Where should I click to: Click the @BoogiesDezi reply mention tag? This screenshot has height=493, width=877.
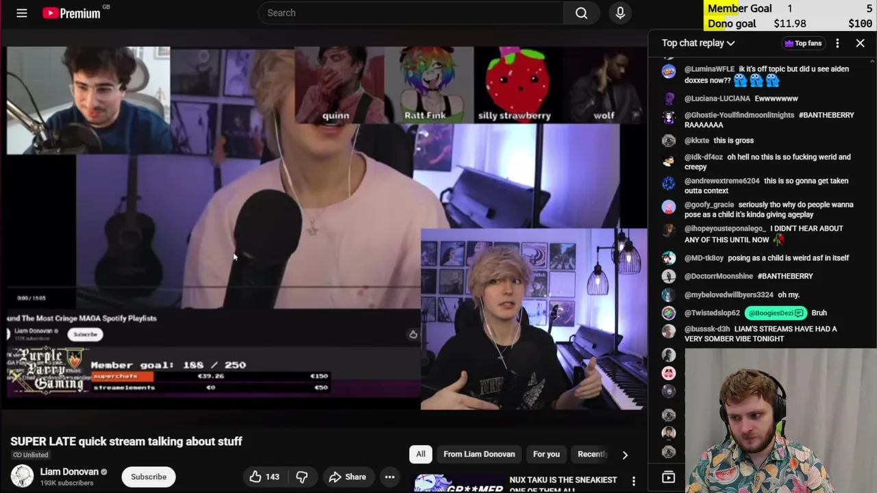(775, 313)
